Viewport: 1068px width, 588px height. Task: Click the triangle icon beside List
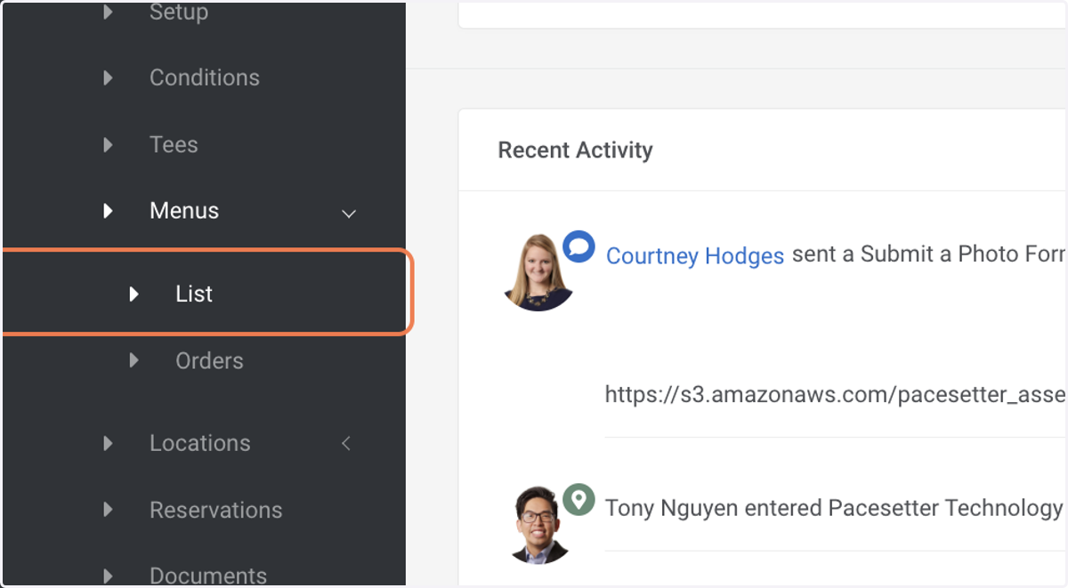(x=133, y=294)
